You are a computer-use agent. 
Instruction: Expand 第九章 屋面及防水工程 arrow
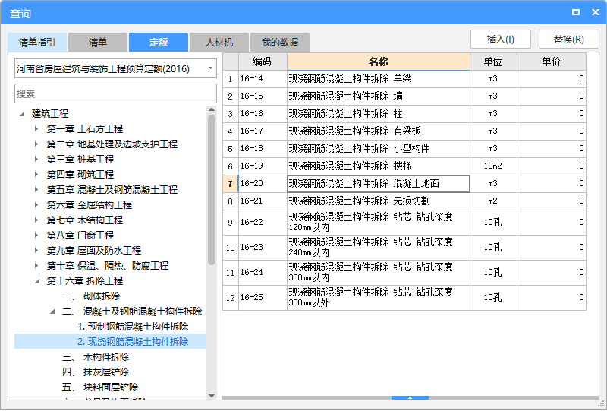point(36,250)
